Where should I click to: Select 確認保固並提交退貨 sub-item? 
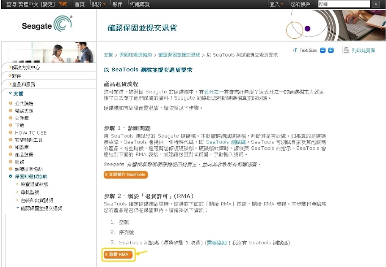41,208
